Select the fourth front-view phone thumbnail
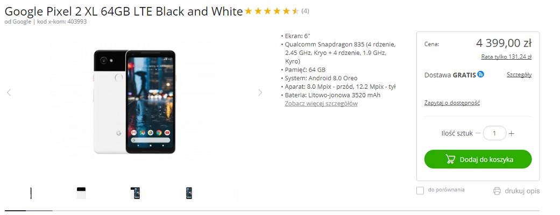This screenshot has width=560, height=215. click(189, 193)
